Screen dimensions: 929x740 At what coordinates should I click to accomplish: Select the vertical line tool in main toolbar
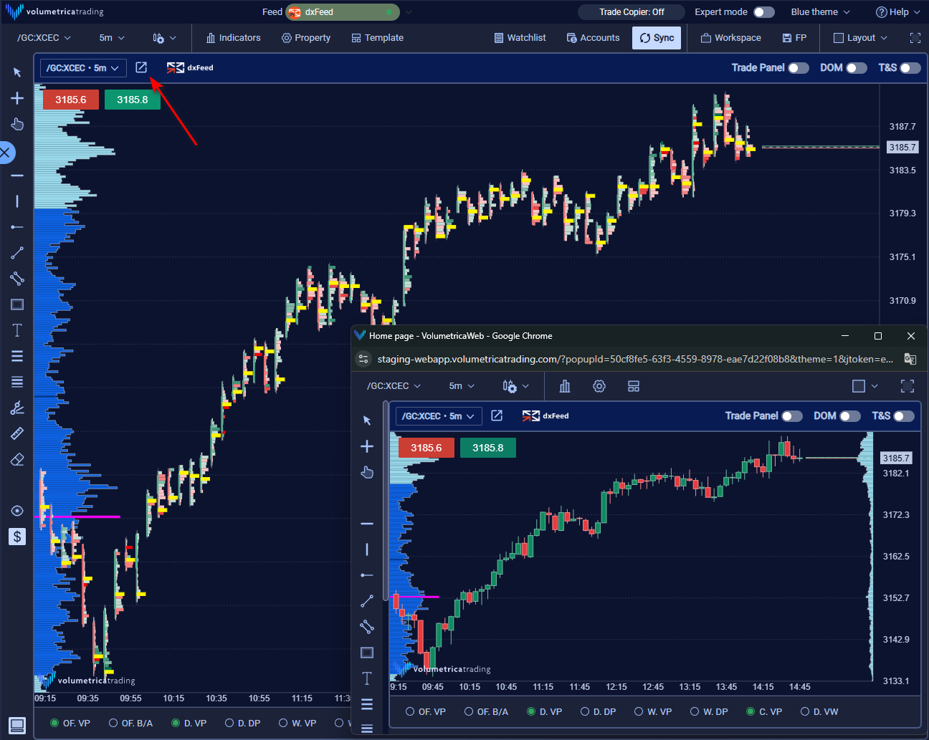pyautogui.click(x=17, y=201)
